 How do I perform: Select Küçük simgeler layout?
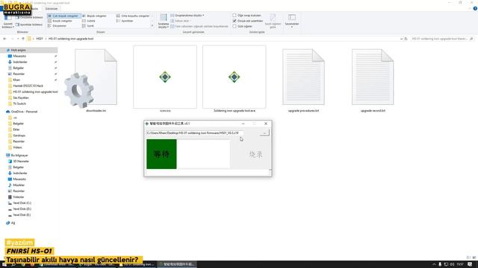[60, 21]
